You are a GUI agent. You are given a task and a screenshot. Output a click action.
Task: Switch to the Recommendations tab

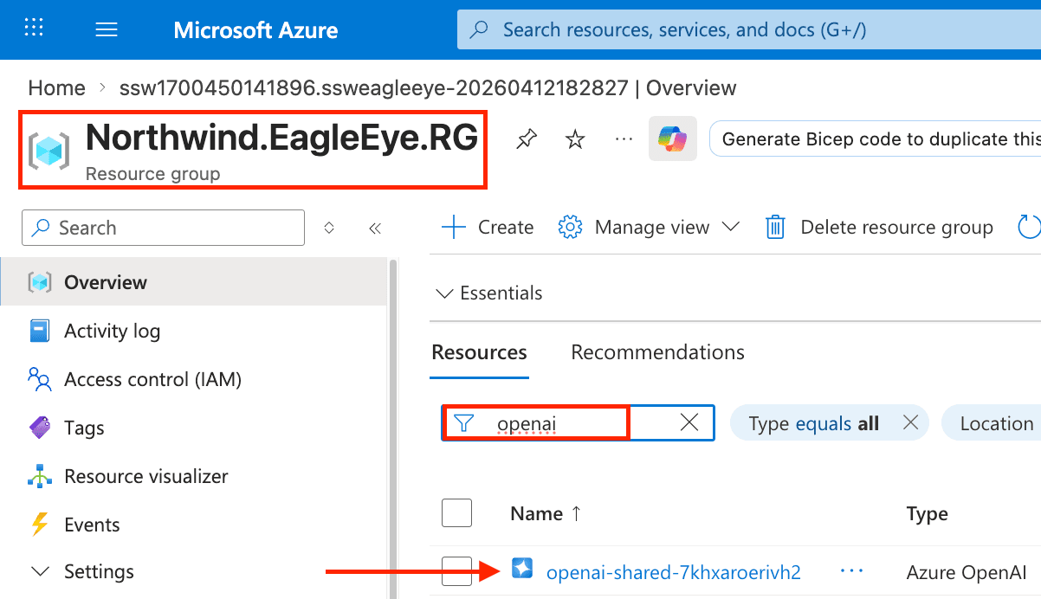pos(657,352)
